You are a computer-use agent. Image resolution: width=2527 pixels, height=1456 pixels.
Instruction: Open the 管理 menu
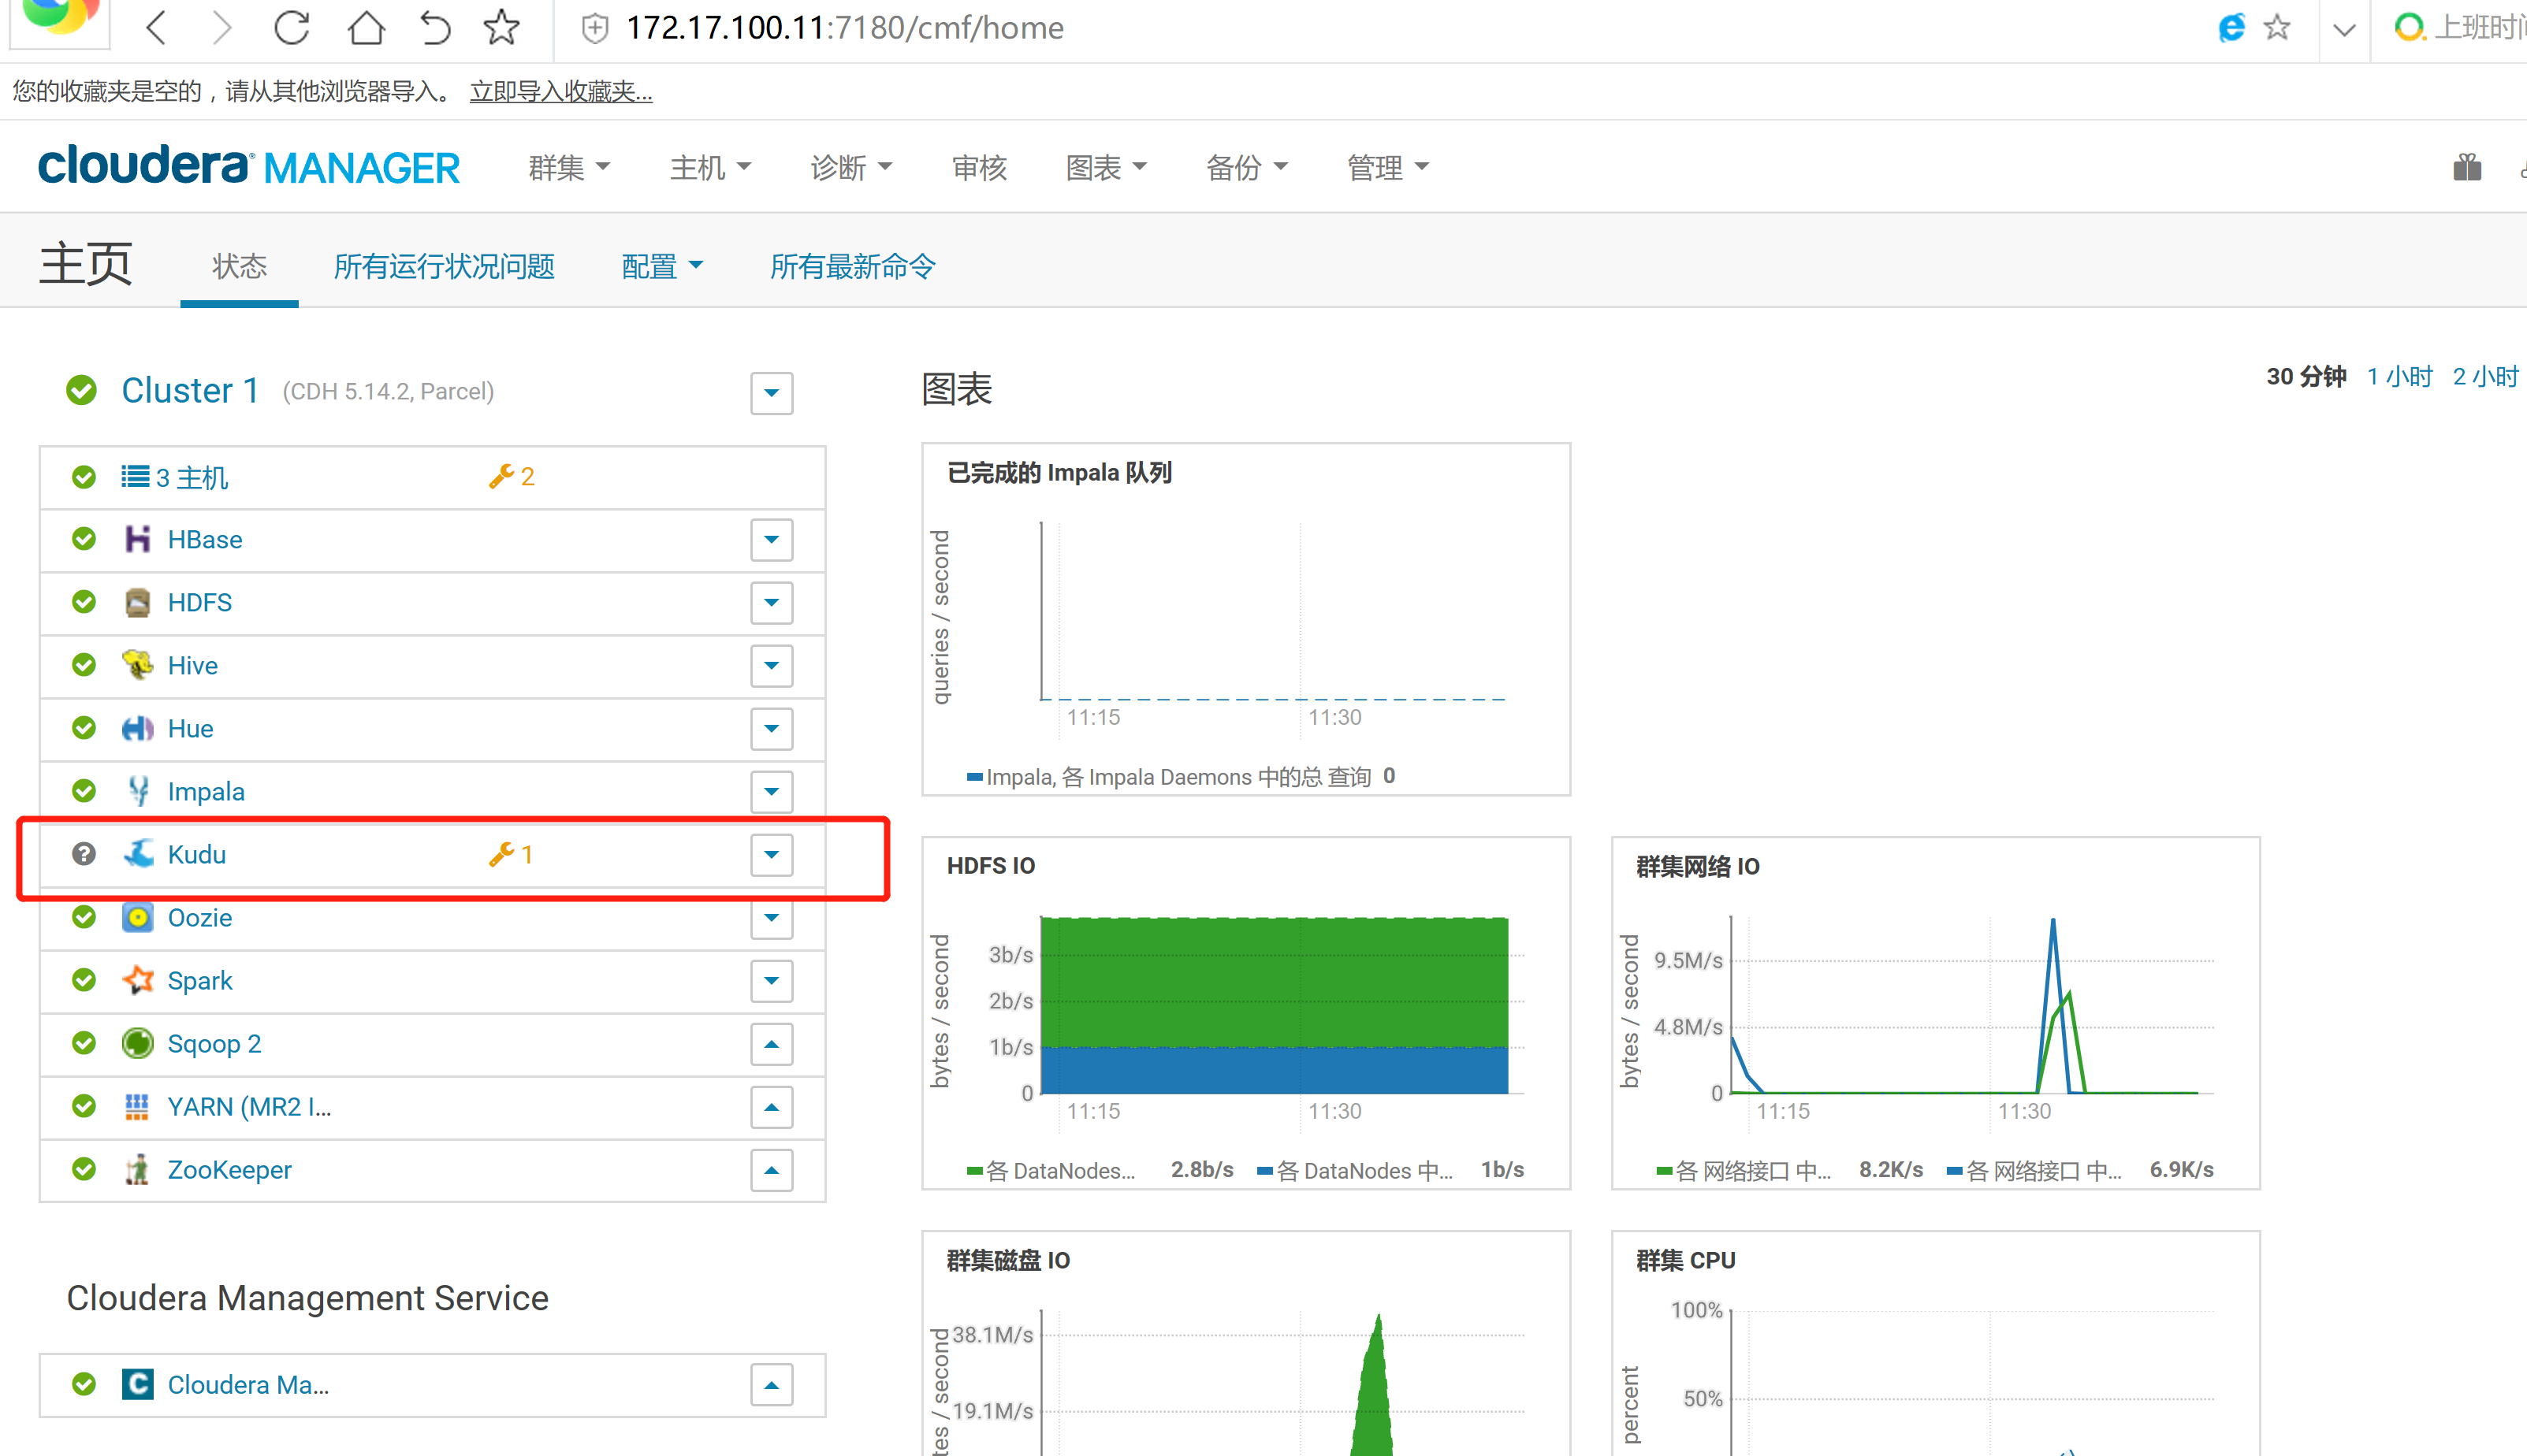[x=1387, y=167]
